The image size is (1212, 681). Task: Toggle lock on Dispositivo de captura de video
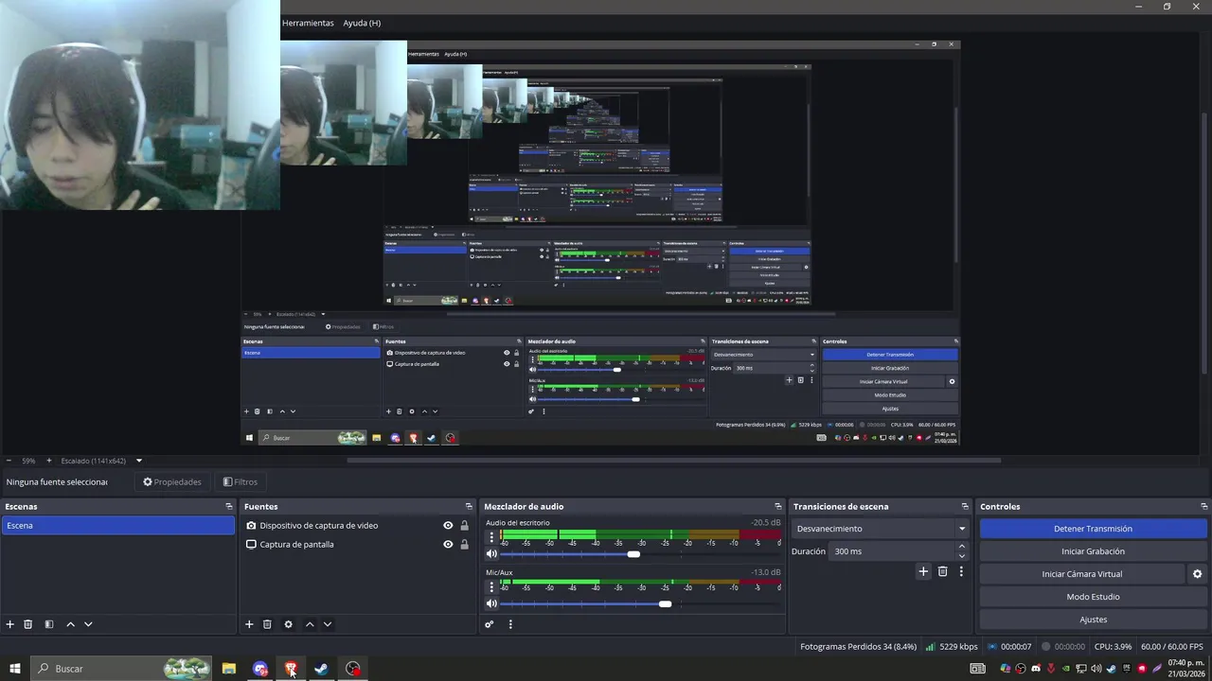464,526
